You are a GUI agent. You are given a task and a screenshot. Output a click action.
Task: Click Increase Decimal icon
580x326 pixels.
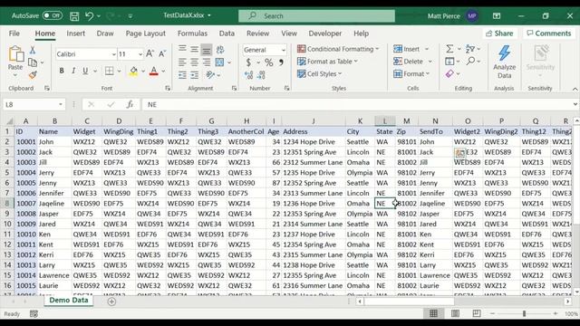[x=248, y=75]
